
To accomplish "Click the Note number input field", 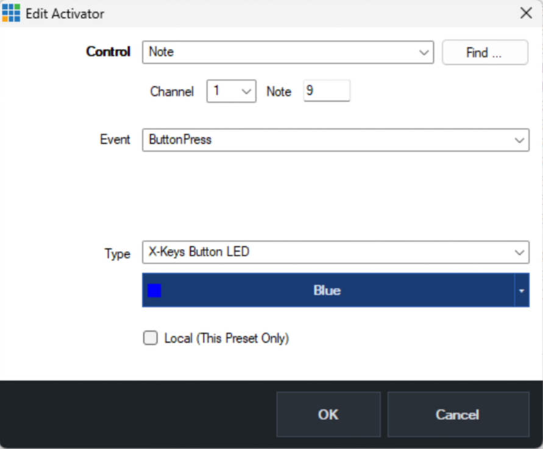I will [x=327, y=91].
